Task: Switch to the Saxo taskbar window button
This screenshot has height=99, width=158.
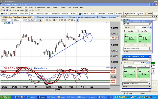Action: tap(42, 97)
